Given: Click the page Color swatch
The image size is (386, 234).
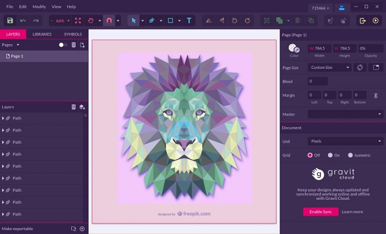Looking at the screenshot, I should [294, 49].
